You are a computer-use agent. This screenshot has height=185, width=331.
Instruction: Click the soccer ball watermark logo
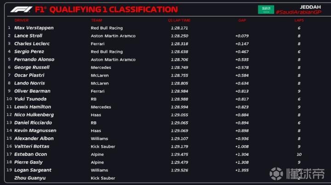click(x=276, y=174)
